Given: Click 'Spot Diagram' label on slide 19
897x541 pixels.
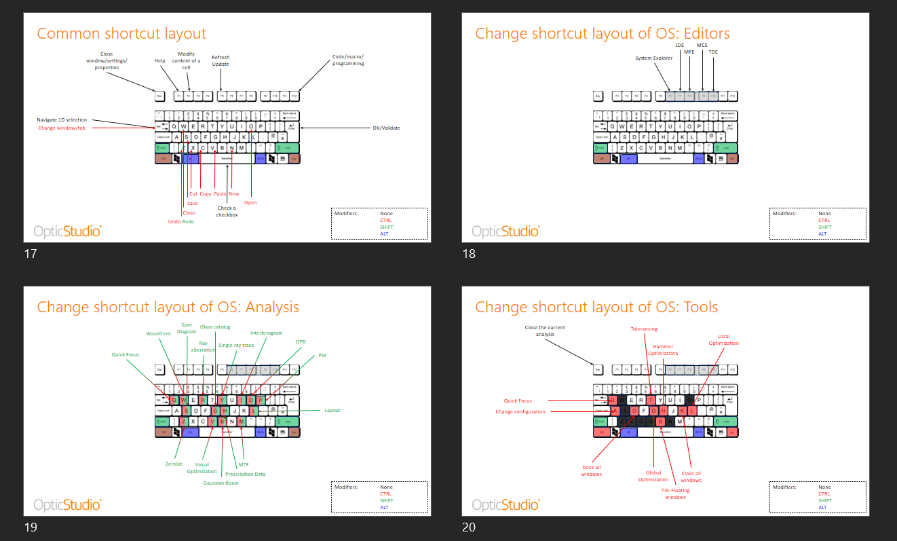Looking at the screenshot, I should coord(187,328).
